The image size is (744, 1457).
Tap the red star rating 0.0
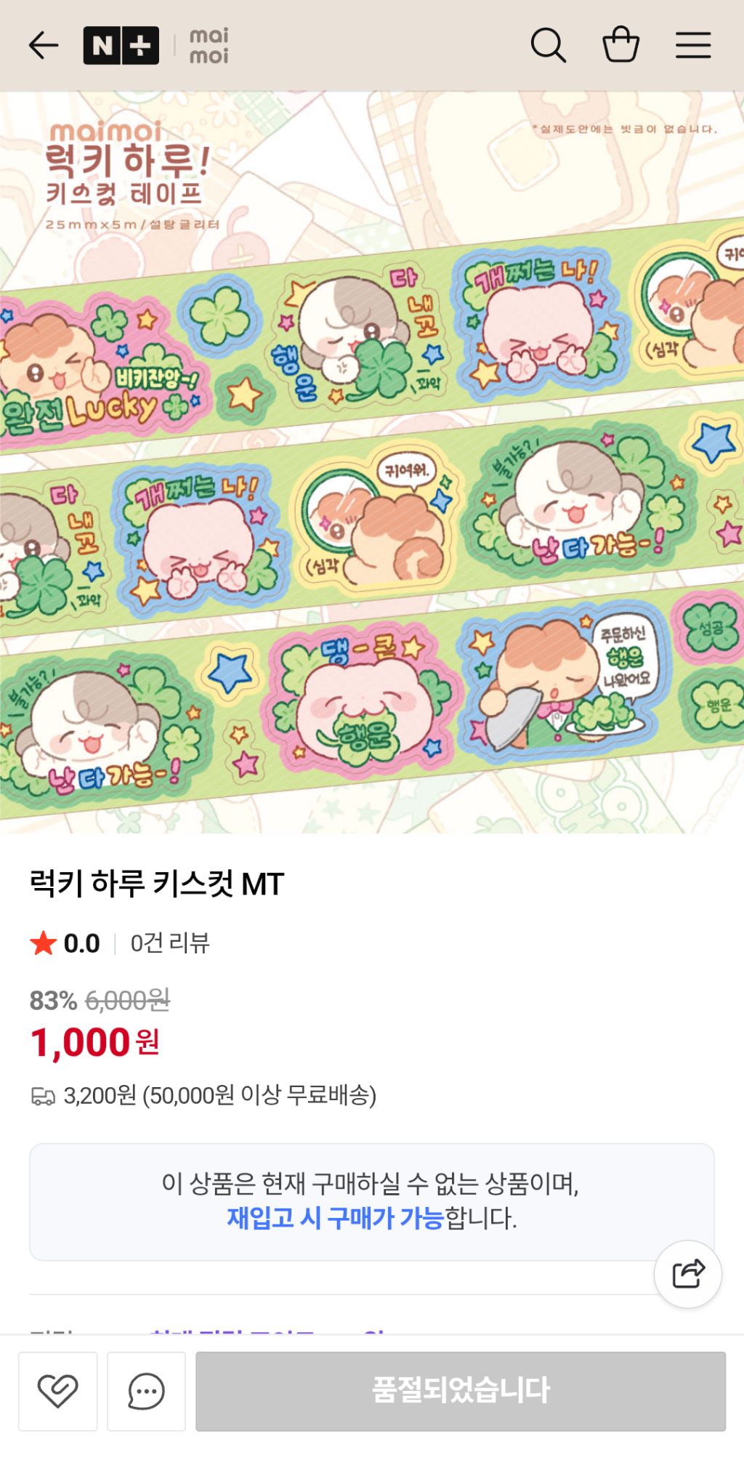(x=65, y=943)
